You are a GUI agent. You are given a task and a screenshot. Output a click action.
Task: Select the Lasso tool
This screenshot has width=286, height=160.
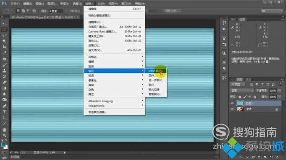point(4,35)
